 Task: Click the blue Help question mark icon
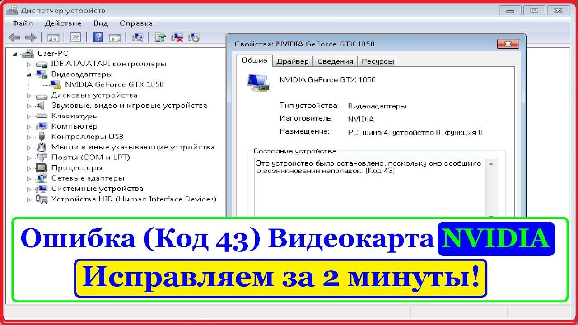click(98, 37)
